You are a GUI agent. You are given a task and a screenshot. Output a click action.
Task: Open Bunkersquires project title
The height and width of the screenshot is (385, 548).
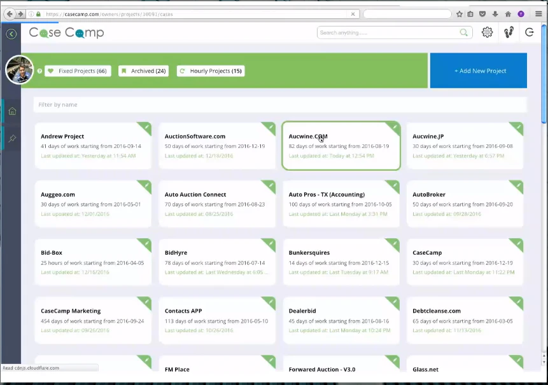point(309,253)
